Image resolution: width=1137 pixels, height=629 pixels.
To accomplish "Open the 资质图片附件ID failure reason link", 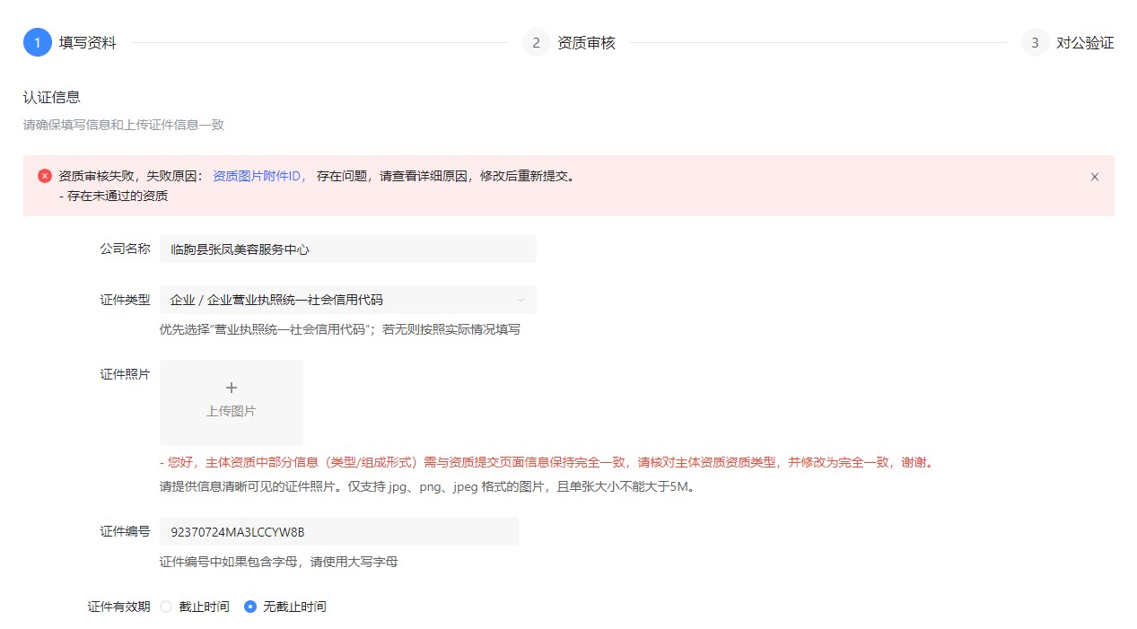I will pyautogui.click(x=259, y=176).
